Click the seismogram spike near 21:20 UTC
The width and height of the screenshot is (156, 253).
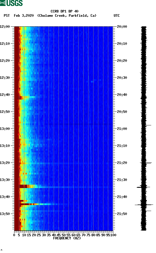click(146, 163)
